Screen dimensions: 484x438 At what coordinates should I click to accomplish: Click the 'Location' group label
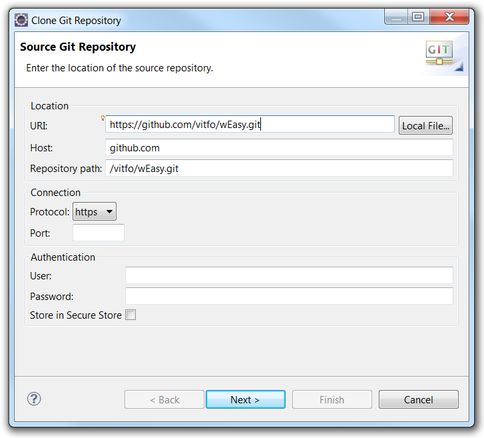(x=50, y=106)
